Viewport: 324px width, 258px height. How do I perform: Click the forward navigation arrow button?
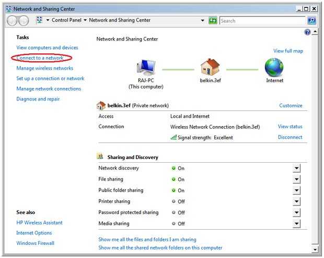[24, 21]
